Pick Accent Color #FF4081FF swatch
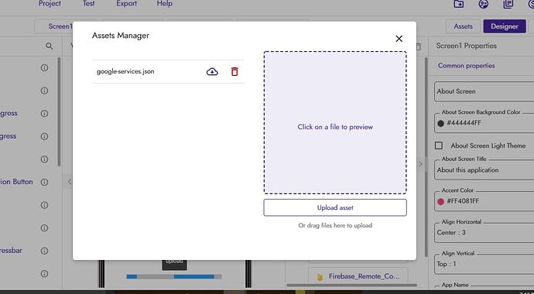 pyautogui.click(x=440, y=201)
